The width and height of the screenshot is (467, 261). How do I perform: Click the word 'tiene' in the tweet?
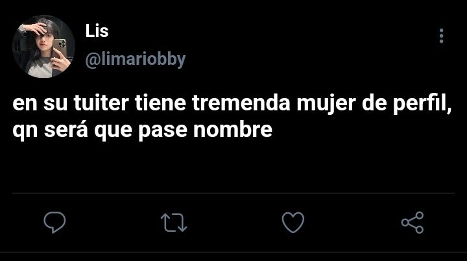(161, 103)
